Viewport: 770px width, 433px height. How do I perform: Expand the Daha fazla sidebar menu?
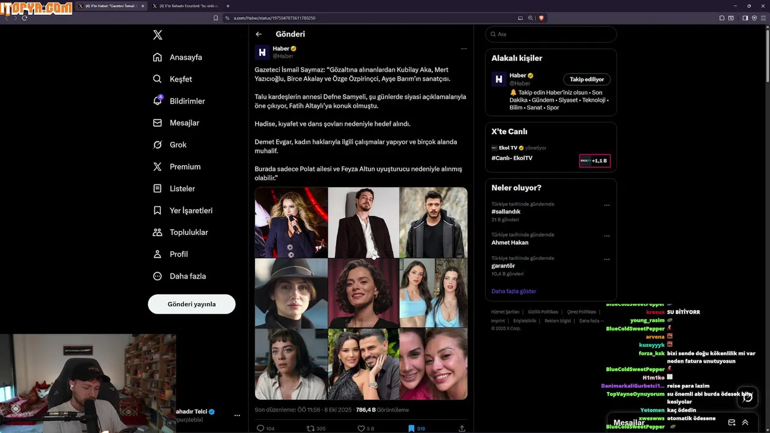coord(179,276)
